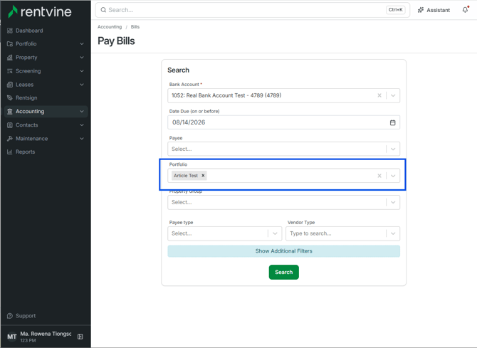Screen dimensions: 477x348
Task: Click the MT user avatar
Action: pos(12,337)
